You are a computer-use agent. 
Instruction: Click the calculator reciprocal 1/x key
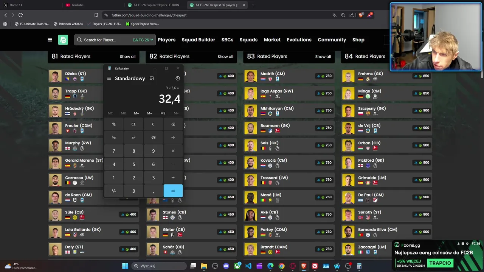114,138
